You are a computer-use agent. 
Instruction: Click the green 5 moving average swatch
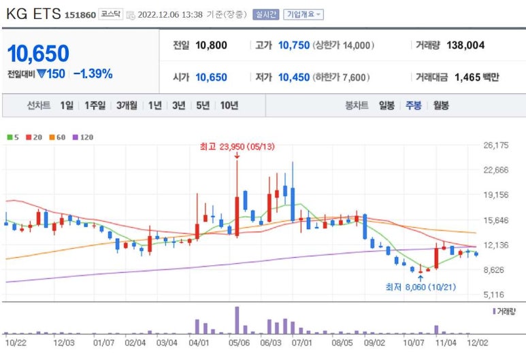click(10, 137)
